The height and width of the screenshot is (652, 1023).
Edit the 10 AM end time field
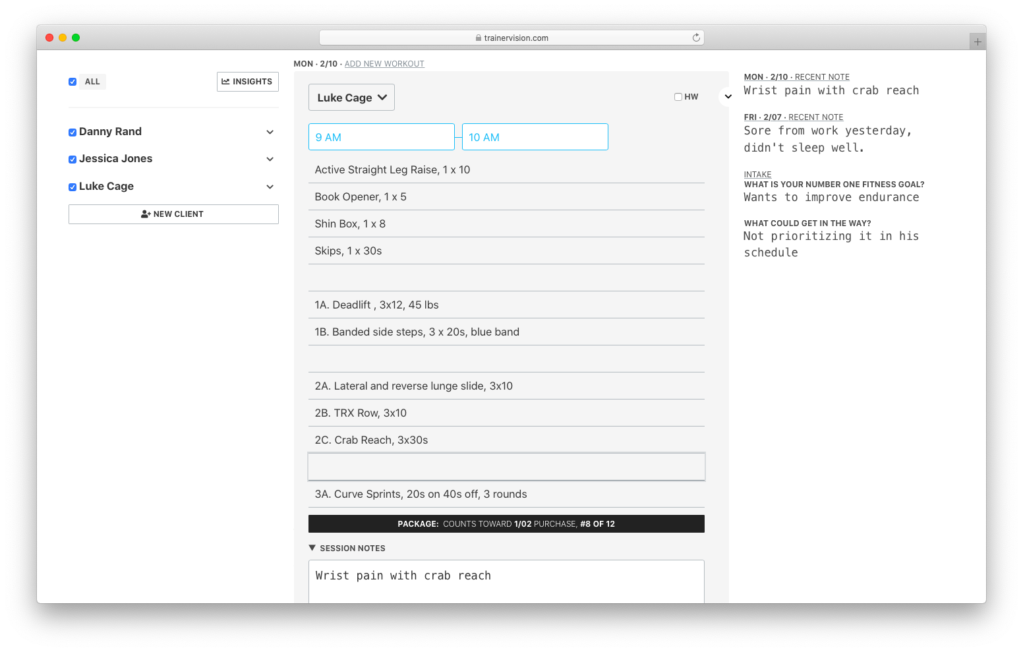pyautogui.click(x=535, y=137)
